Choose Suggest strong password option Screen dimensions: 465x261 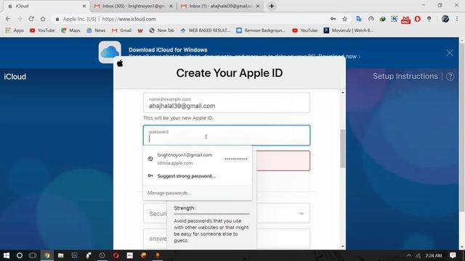click(198, 175)
